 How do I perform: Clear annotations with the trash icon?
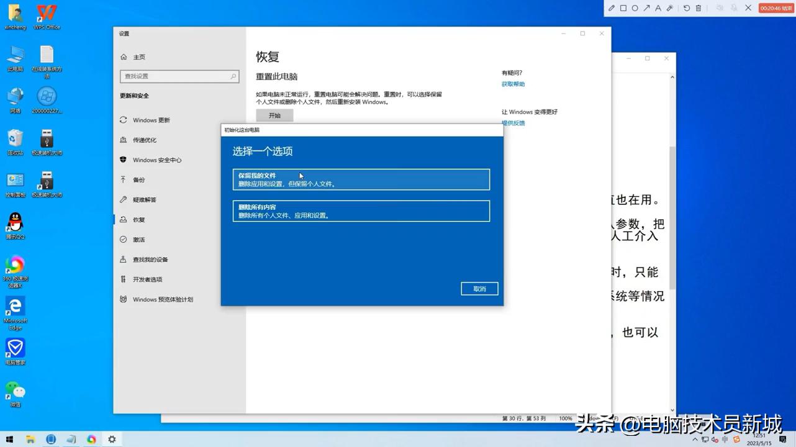(699, 8)
